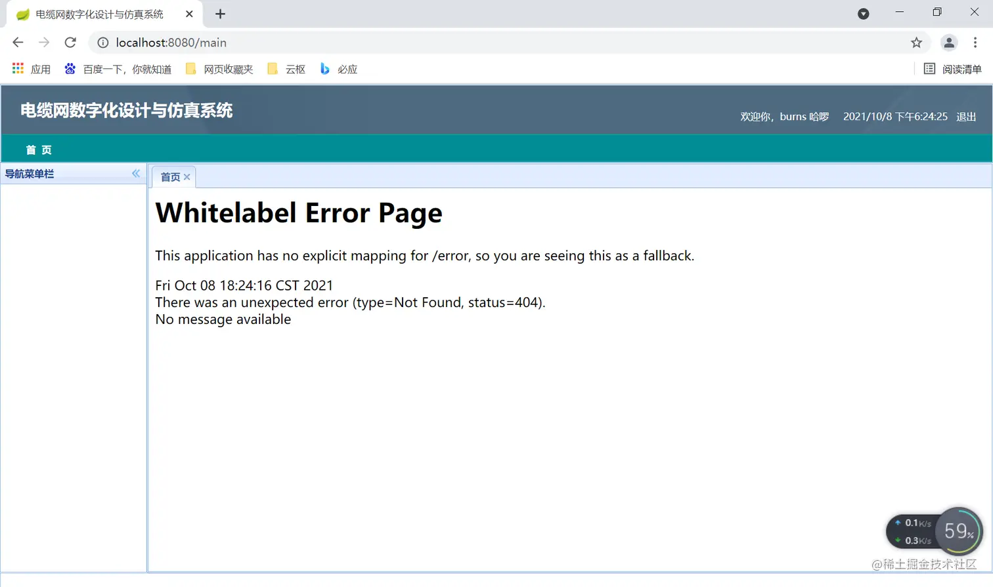This screenshot has height=587, width=993.
Task: Click the address bar URL localhost:8080/main
Action: point(171,43)
